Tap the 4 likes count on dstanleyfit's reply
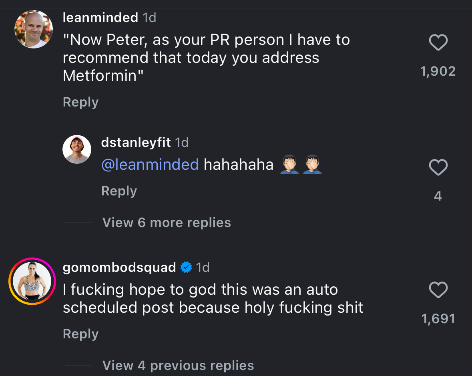 [438, 196]
